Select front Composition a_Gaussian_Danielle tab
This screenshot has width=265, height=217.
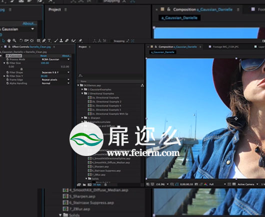click(x=177, y=47)
